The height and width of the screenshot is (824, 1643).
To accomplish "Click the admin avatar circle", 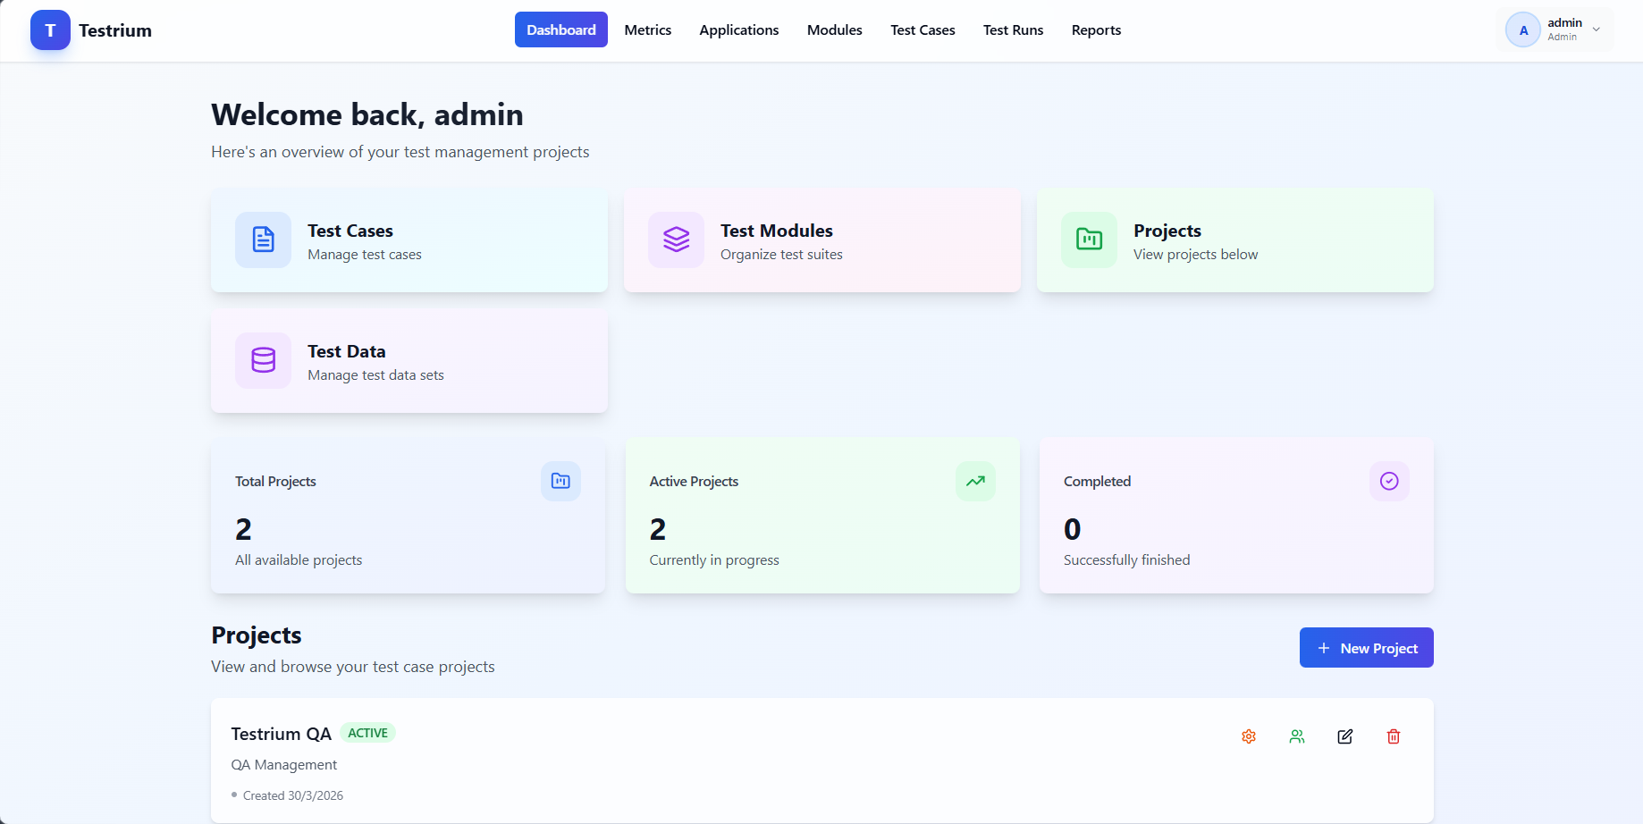I will (1523, 30).
